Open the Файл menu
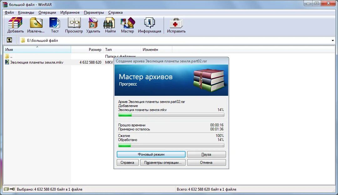 pyautogui.click(x=9, y=12)
